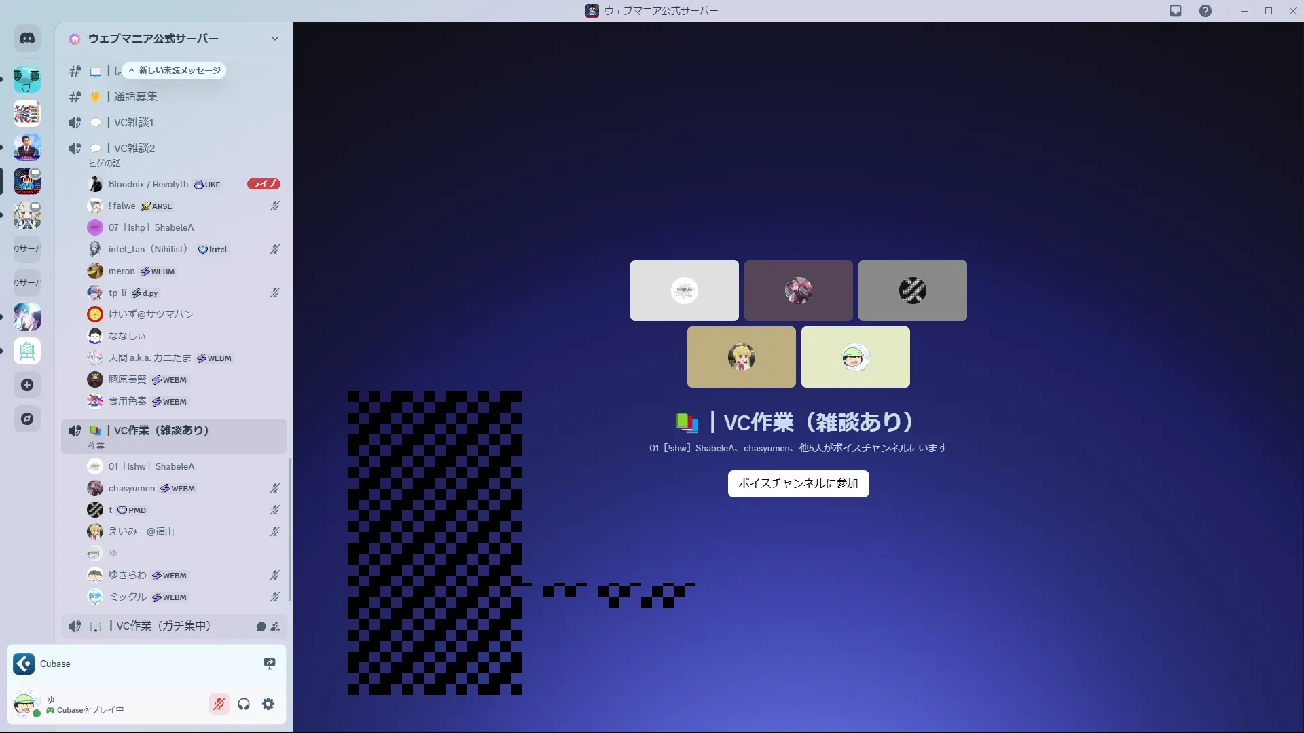Click invite icon on VC作業（ガチ集中） channel
The width and height of the screenshot is (1304, 733).
coord(275,626)
